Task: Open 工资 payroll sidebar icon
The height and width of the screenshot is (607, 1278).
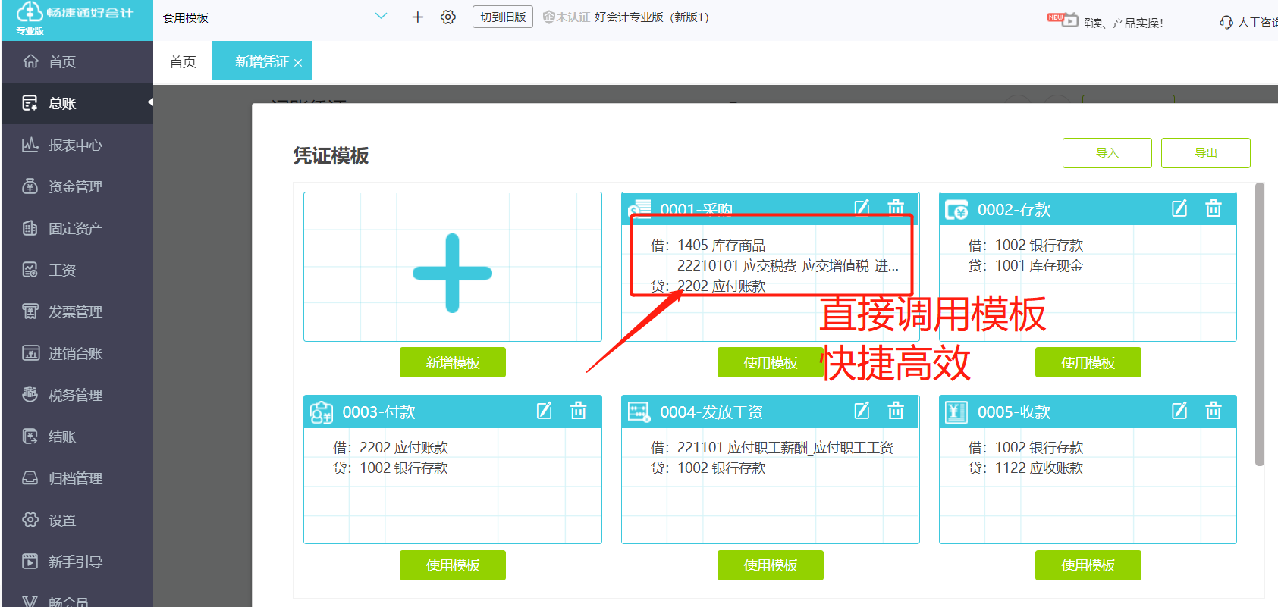Action: pos(30,270)
